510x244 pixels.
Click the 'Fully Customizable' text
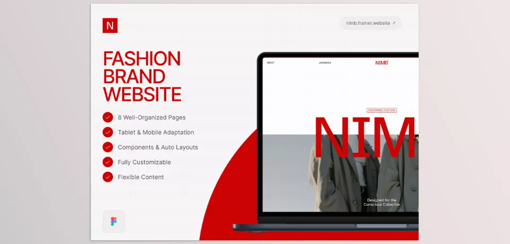coord(144,162)
